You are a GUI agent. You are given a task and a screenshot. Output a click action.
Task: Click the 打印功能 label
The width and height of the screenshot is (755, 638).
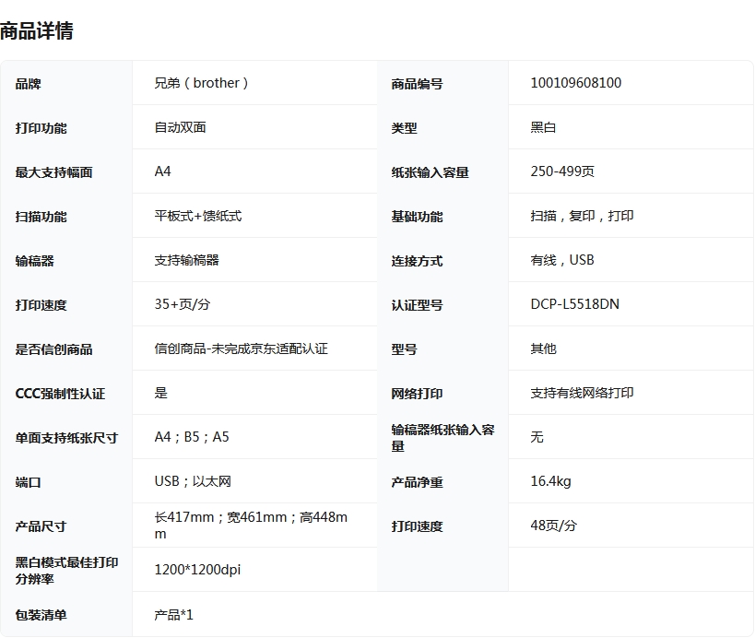(41, 128)
